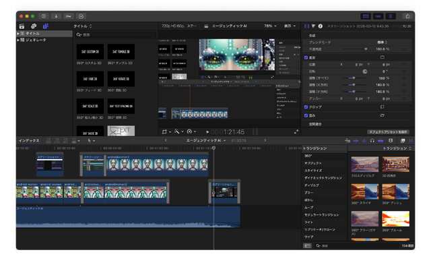431x271 pixels.
Task: Open the Info inspector tab icon
Action: pos(320,26)
